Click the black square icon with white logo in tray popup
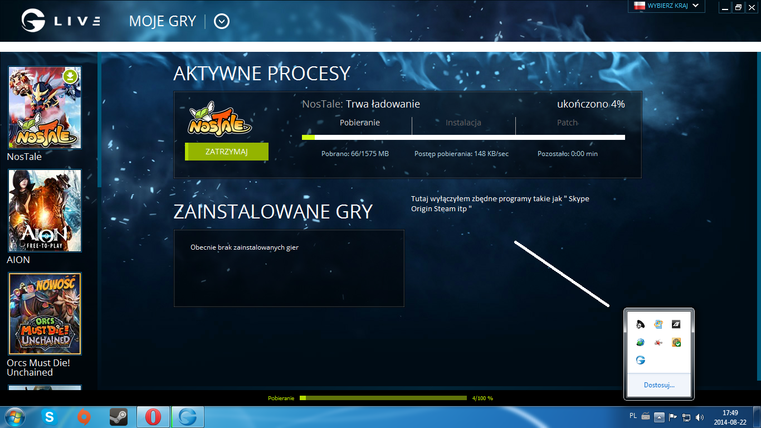Image resolution: width=761 pixels, height=428 pixels. [x=676, y=324]
